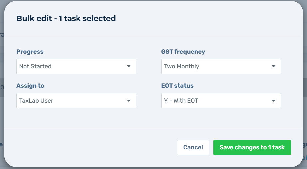Open the dropdown showing "Not Started"

coord(76,66)
